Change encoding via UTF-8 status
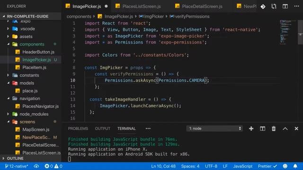This screenshot has height=170, width=303. pyautogui.click(x=211, y=166)
